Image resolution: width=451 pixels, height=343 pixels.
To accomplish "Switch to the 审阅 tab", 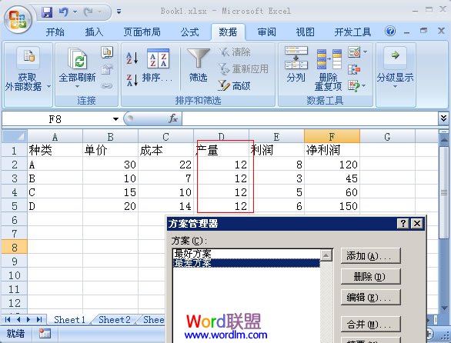I will pyautogui.click(x=266, y=32).
